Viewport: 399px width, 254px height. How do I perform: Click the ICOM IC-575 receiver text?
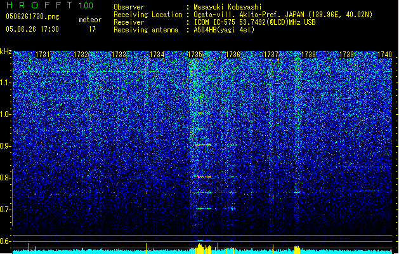(254, 22)
